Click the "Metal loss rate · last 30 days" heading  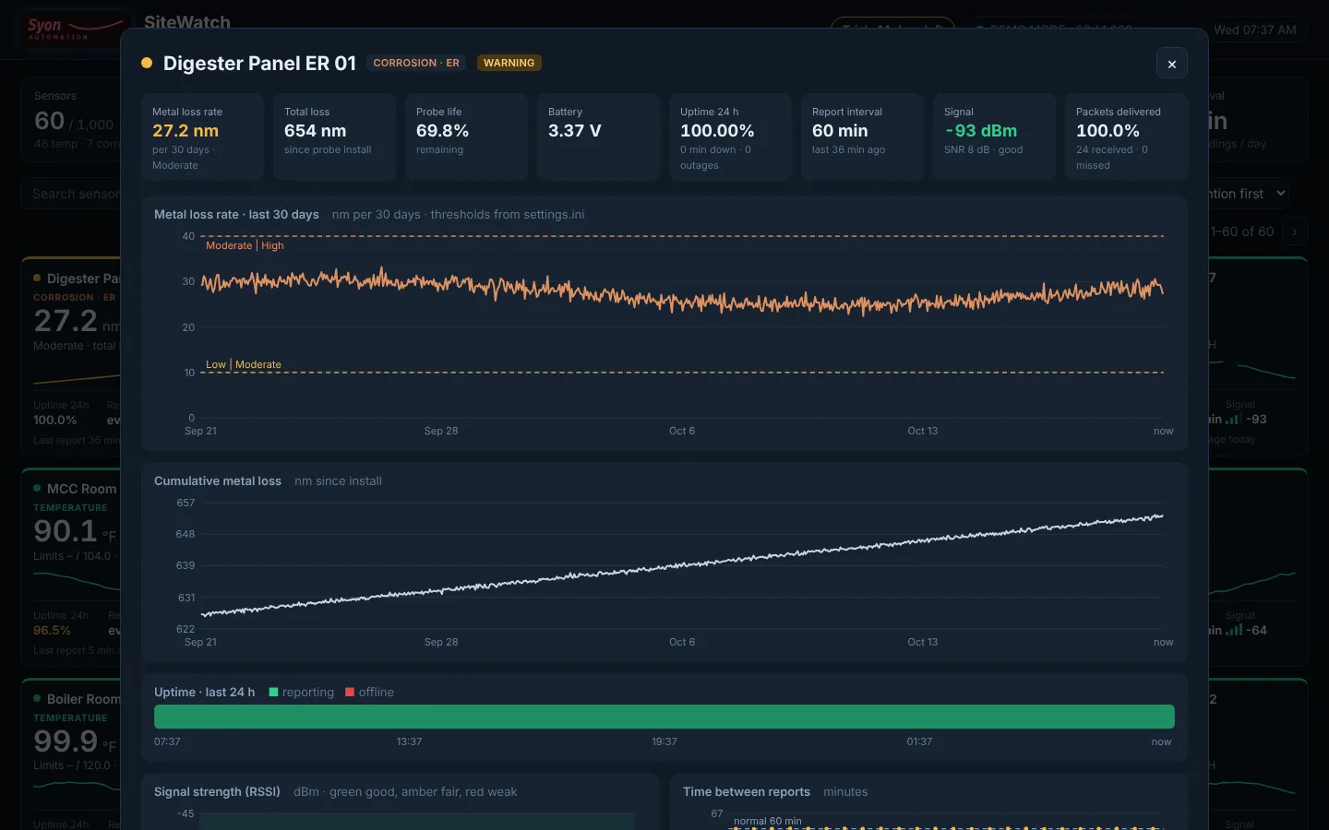236,215
